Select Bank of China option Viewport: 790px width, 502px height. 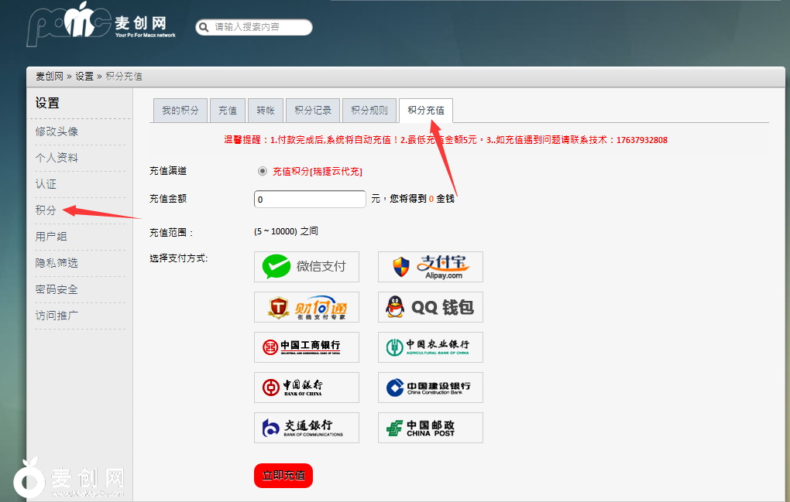click(x=306, y=388)
